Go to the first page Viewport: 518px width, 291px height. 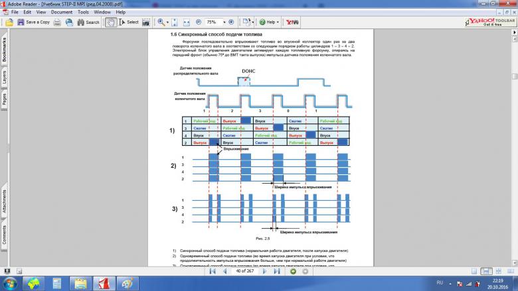pos(213,271)
